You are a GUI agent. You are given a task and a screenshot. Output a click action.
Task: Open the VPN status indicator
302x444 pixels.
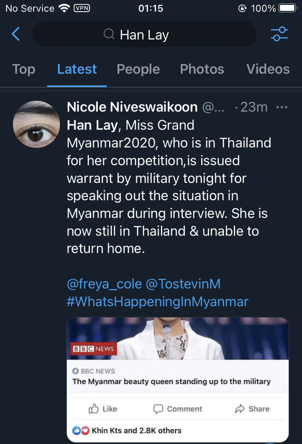tap(82, 8)
